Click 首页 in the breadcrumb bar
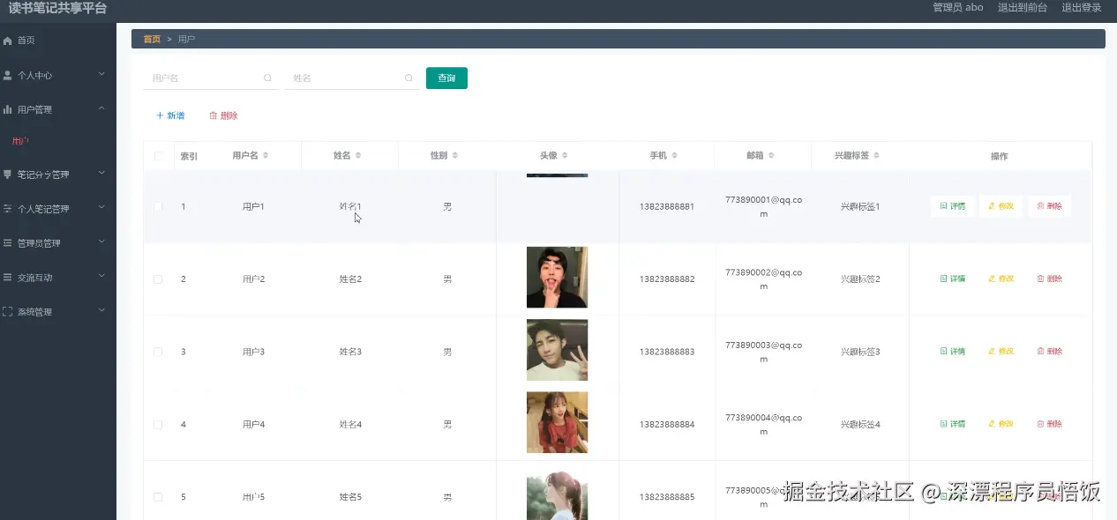This screenshot has height=520, width=1117. 152,39
